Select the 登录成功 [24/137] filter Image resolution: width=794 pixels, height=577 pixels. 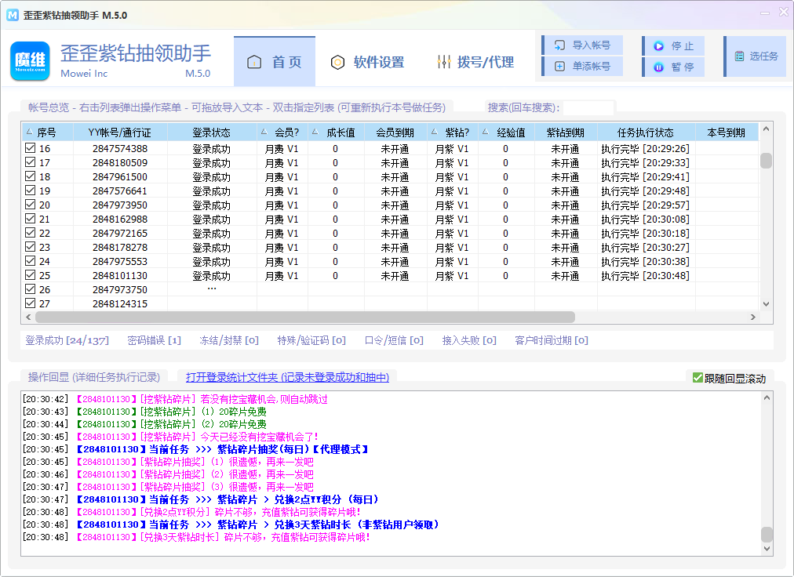(x=67, y=340)
